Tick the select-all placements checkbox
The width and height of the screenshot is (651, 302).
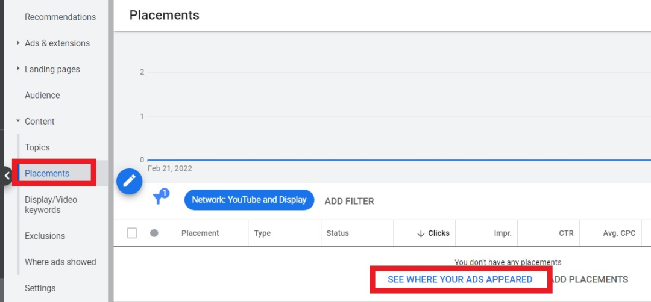[132, 233]
